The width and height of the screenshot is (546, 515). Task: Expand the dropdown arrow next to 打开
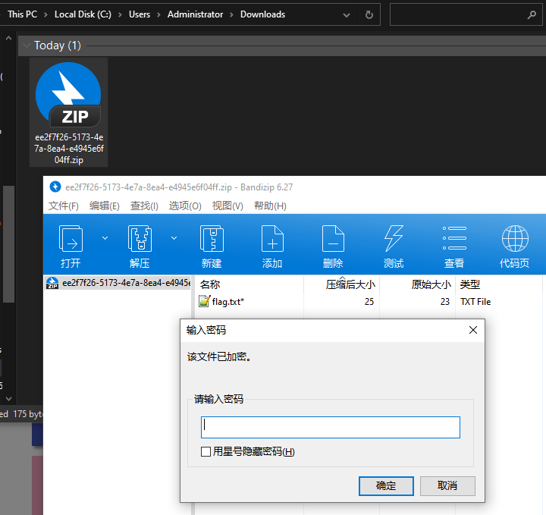(x=105, y=238)
